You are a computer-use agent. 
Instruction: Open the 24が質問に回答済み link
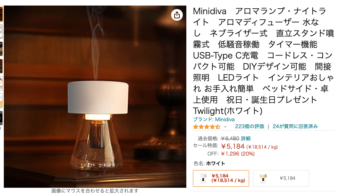tap(295, 126)
